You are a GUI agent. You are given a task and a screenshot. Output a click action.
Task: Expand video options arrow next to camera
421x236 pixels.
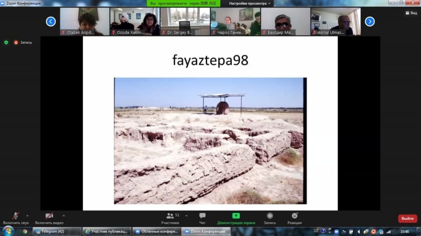click(64, 215)
